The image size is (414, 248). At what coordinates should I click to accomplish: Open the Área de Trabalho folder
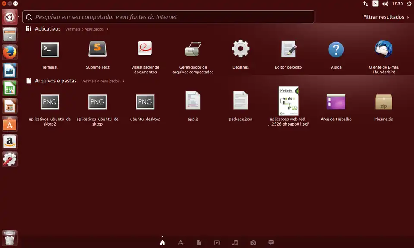point(336,102)
